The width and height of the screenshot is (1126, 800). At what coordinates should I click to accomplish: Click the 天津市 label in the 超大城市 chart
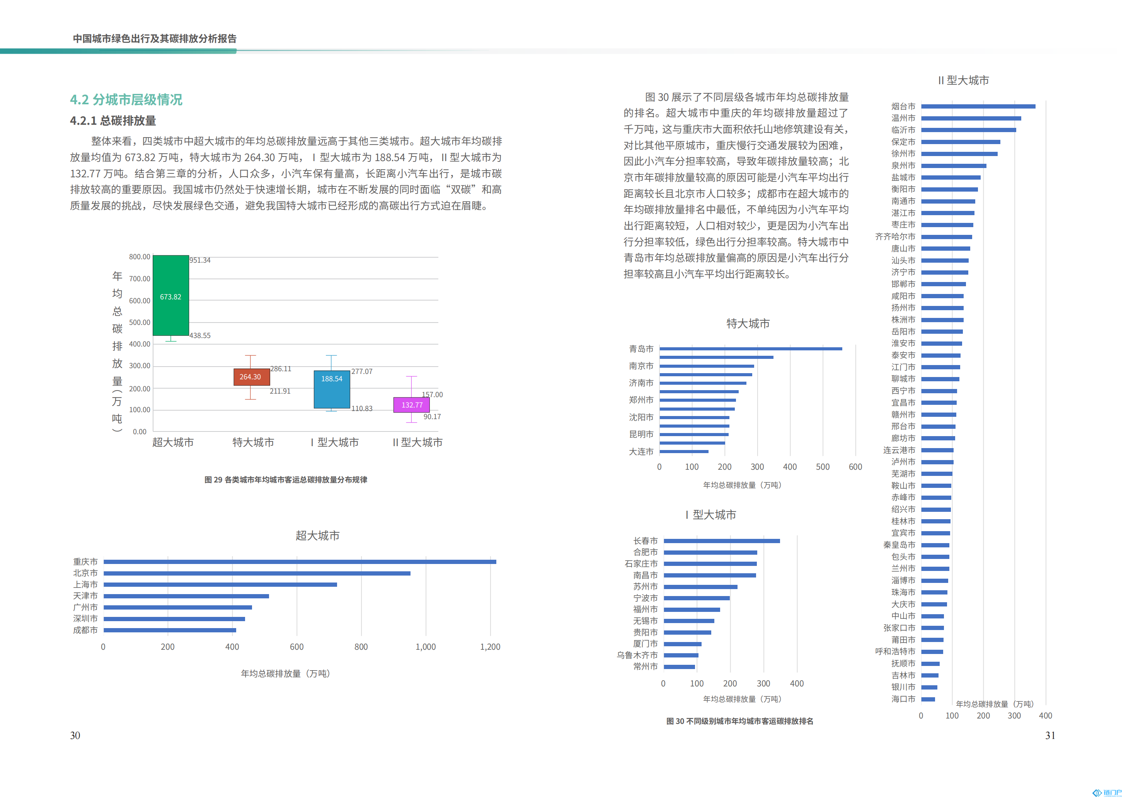(x=85, y=596)
